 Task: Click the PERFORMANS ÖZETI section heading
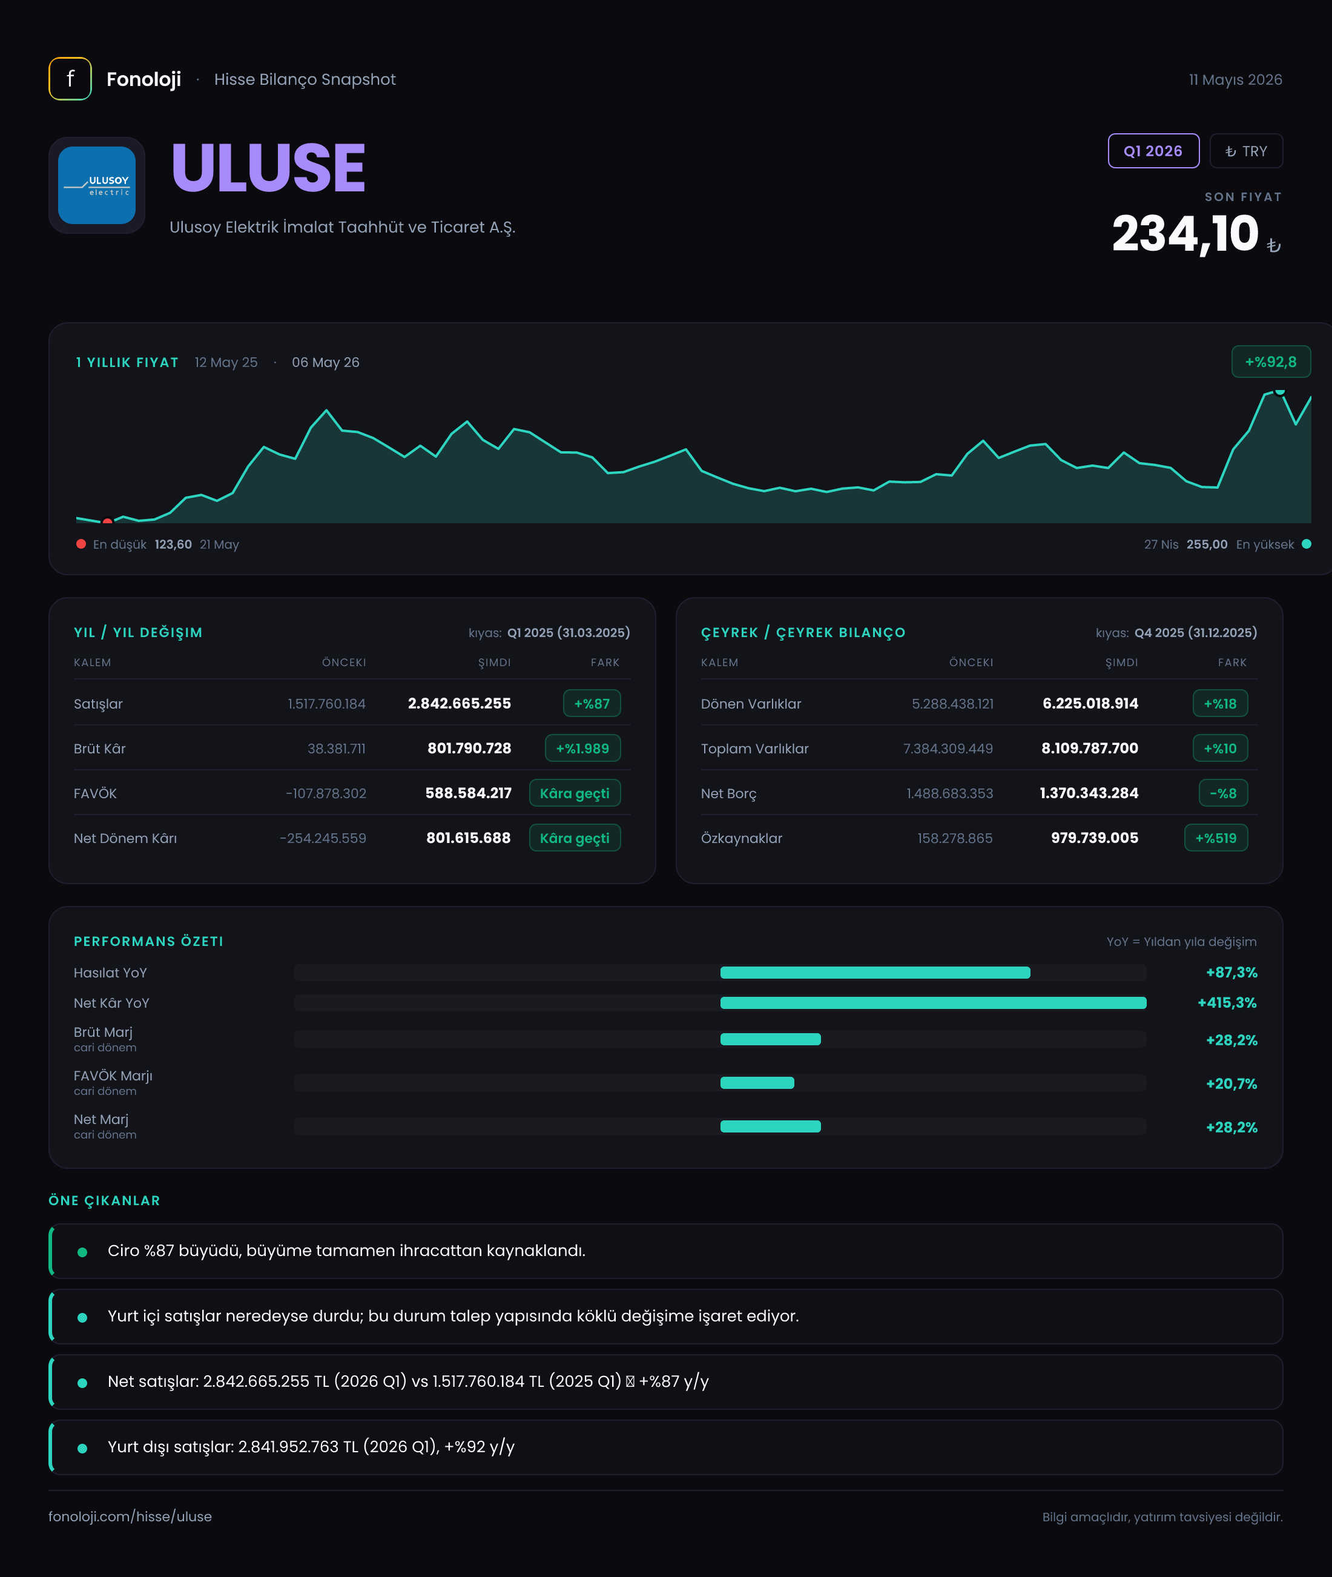[x=148, y=941]
